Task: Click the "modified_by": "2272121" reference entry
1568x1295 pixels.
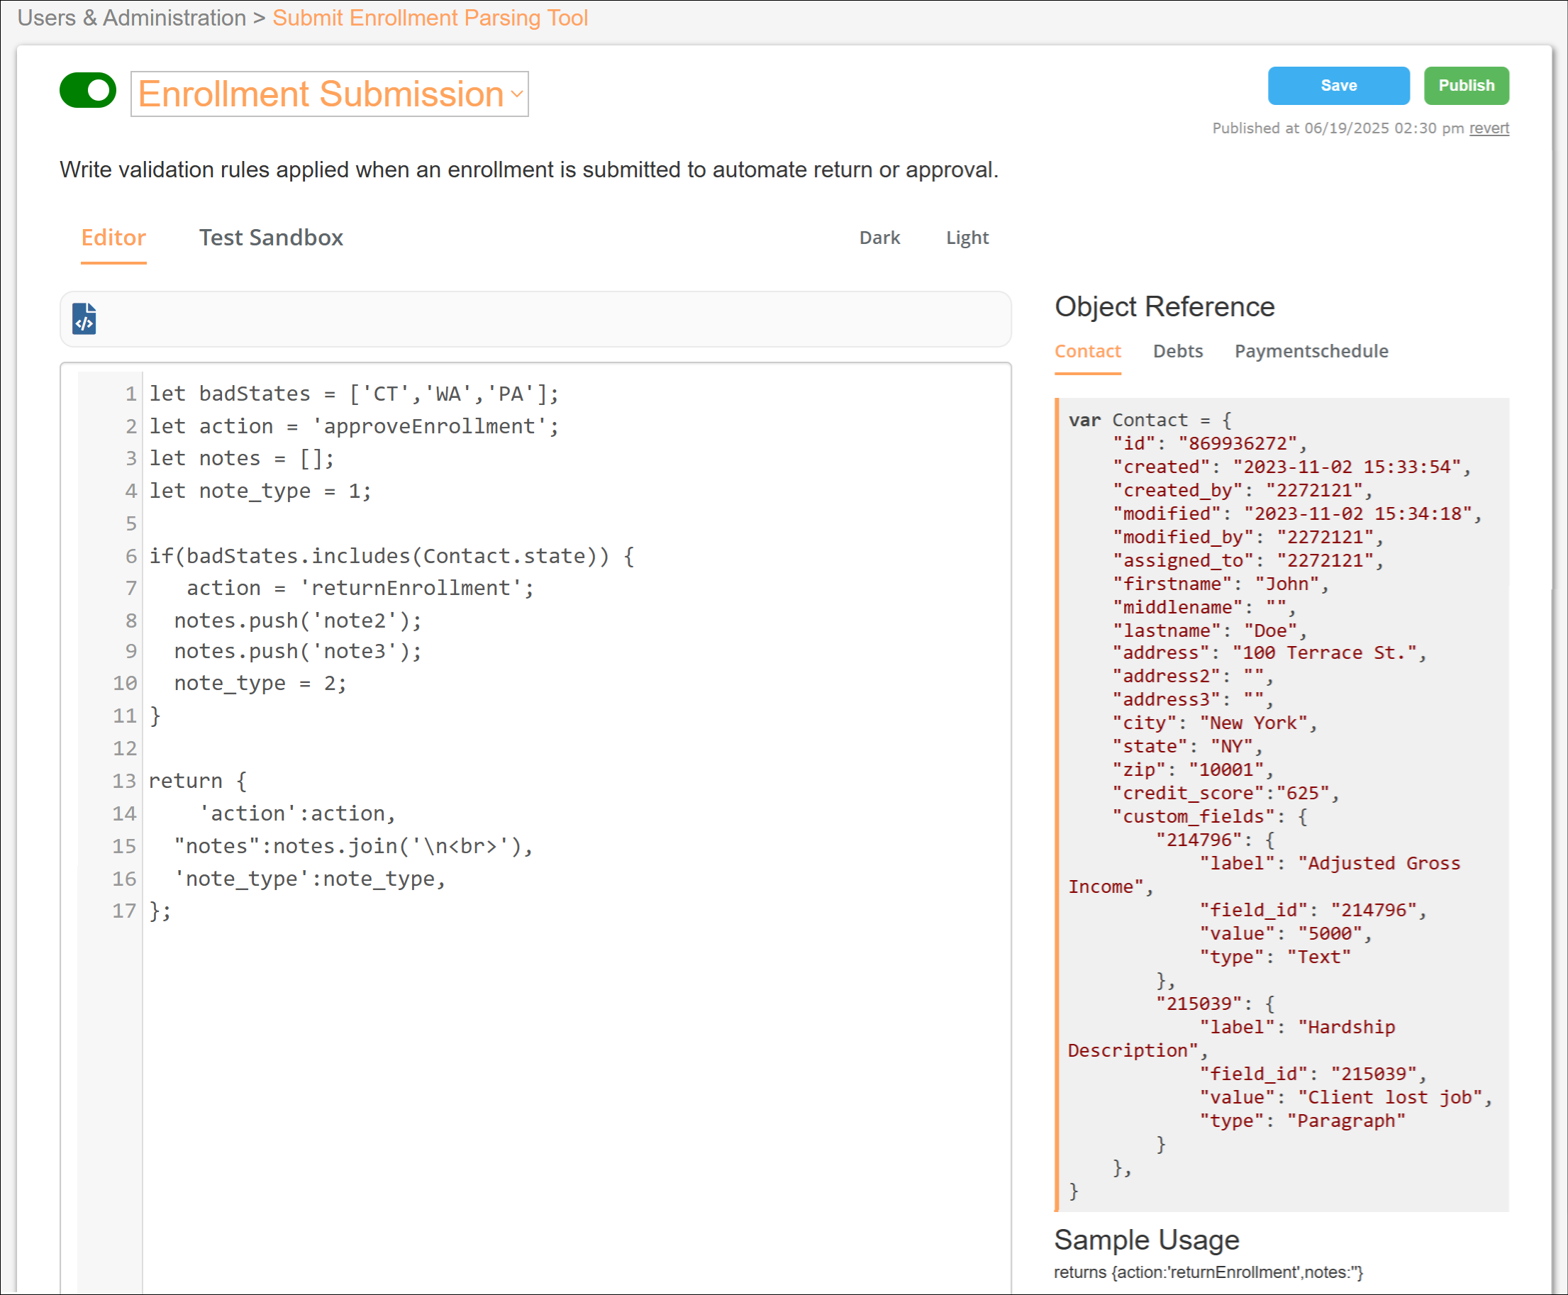Action: pos(1248,537)
